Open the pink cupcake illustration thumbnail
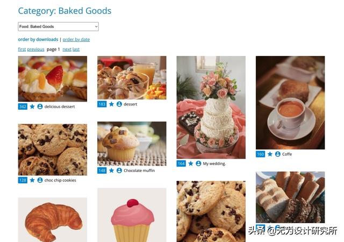Screen dimensions: 344x242 (x=132, y=215)
